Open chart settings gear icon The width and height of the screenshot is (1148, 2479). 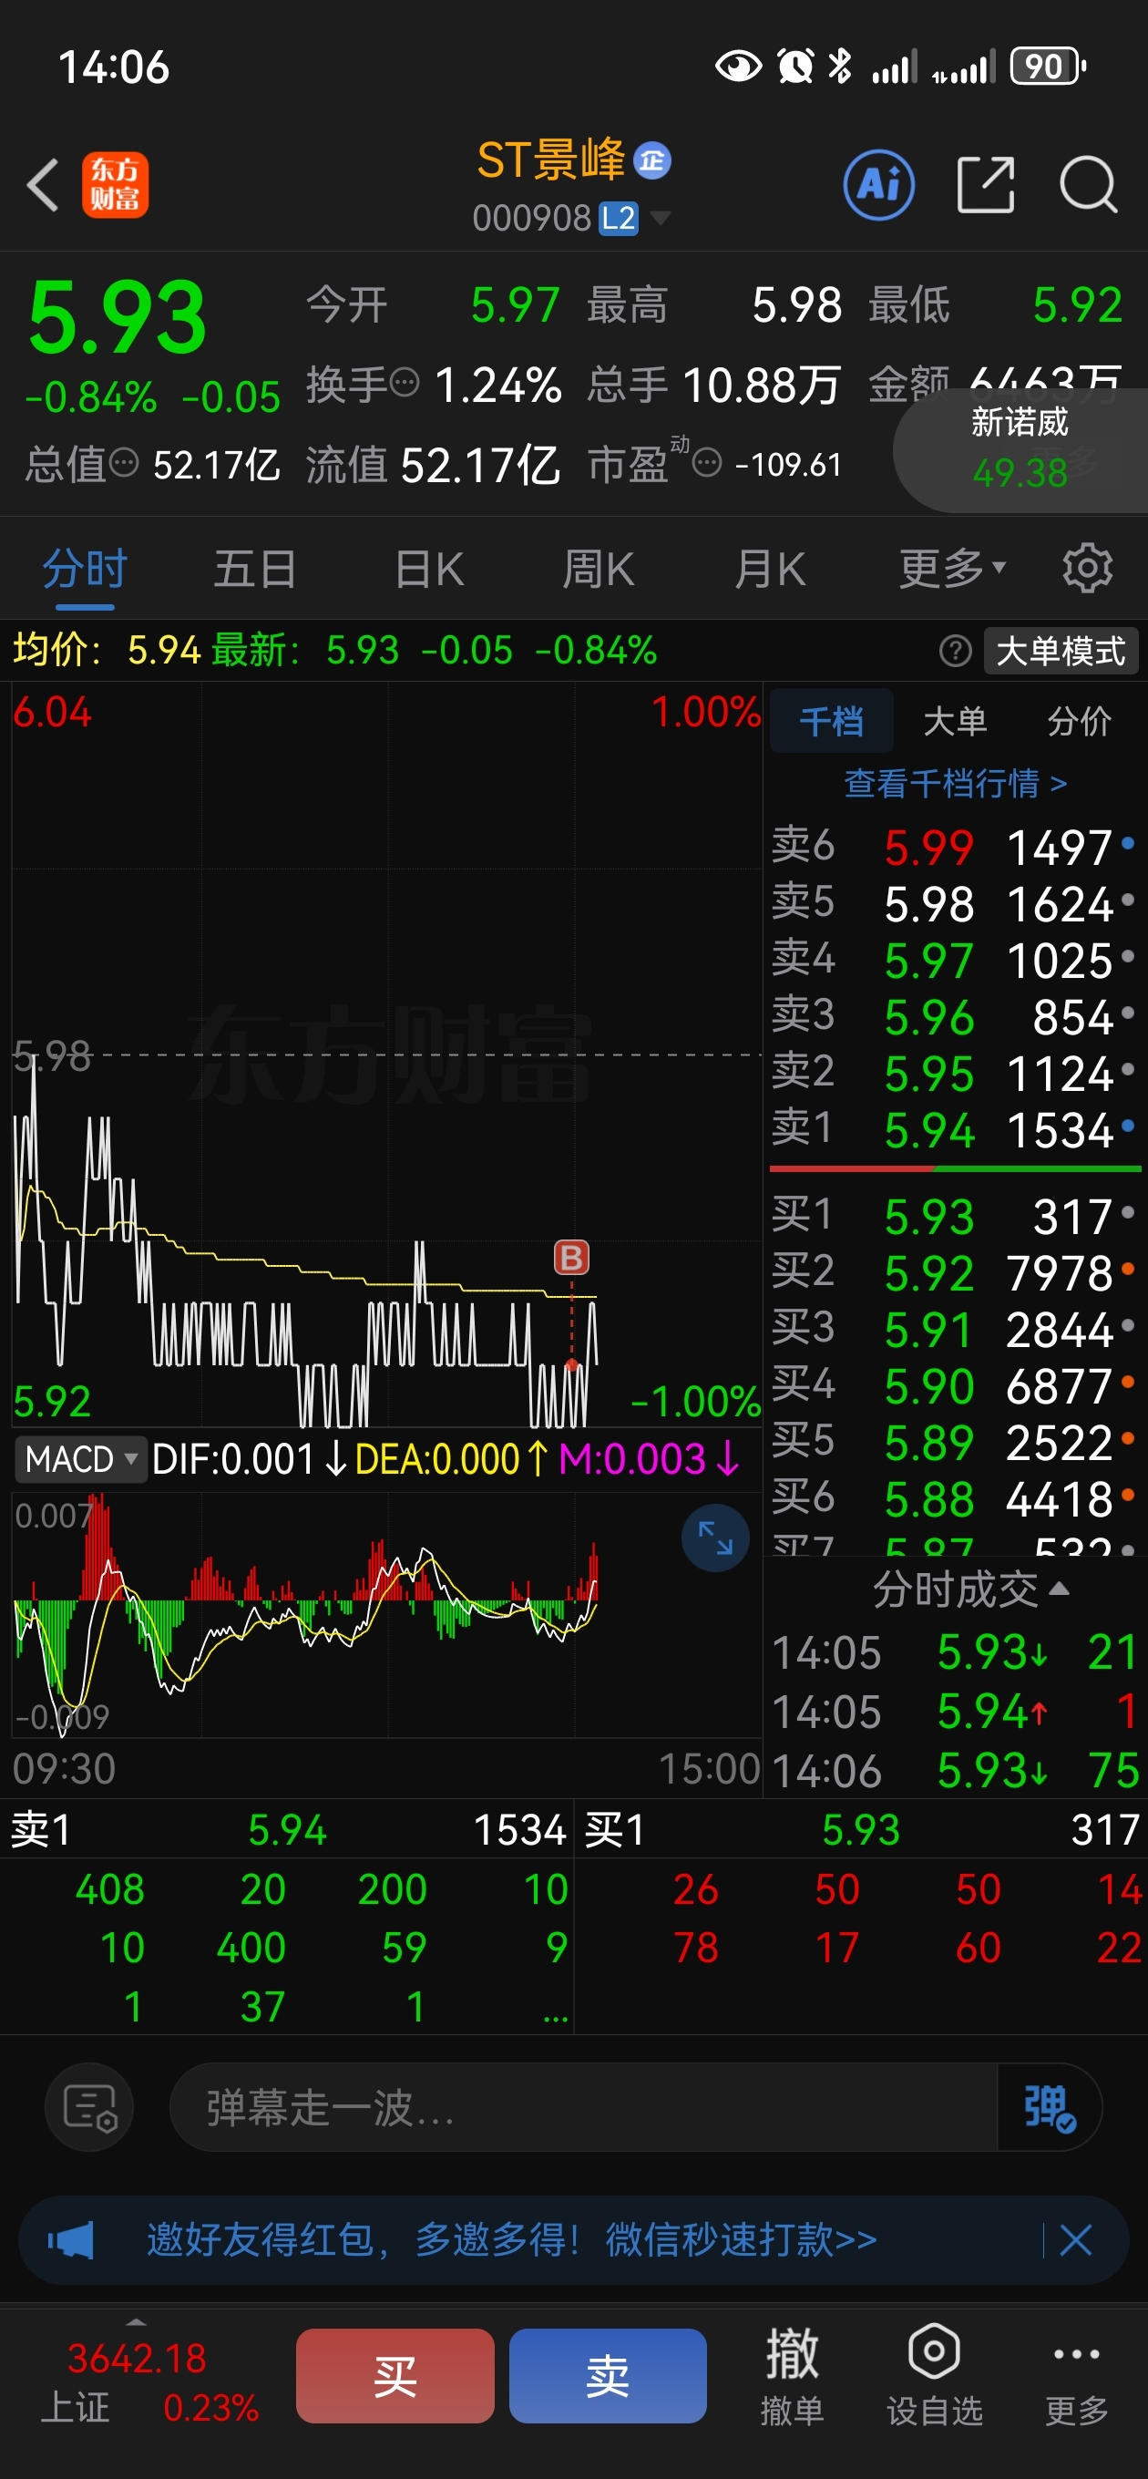pyautogui.click(x=1087, y=568)
